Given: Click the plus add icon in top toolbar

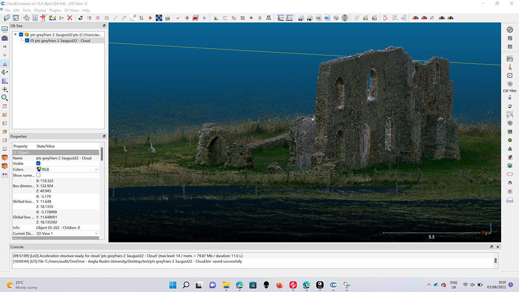Looking at the screenshot, I should pyautogui.click(x=251, y=18).
